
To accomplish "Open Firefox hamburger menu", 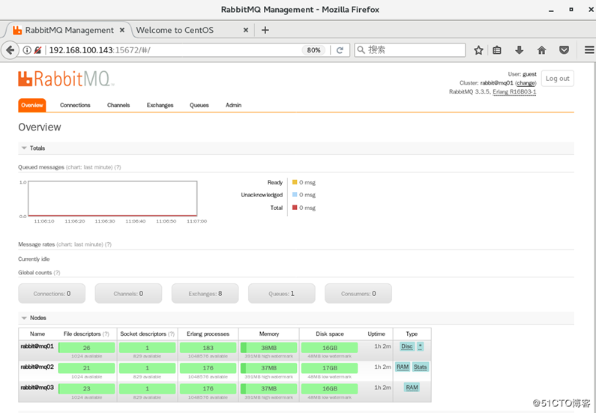I will pos(589,49).
